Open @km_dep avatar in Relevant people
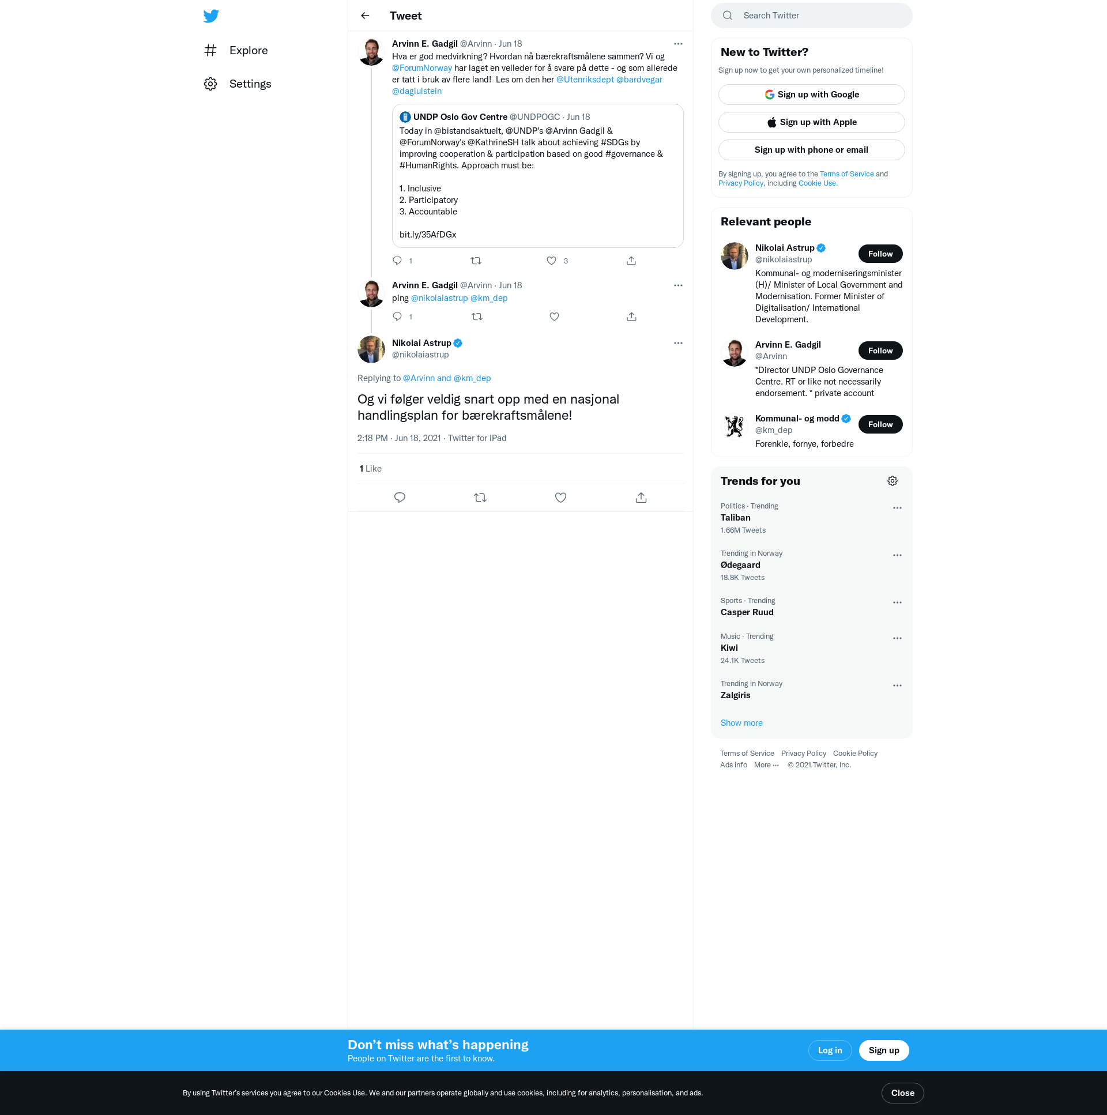The width and height of the screenshot is (1107, 1115). coord(734,427)
